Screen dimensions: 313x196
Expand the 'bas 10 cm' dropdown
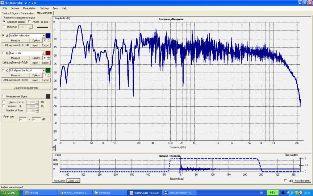[43, 53]
